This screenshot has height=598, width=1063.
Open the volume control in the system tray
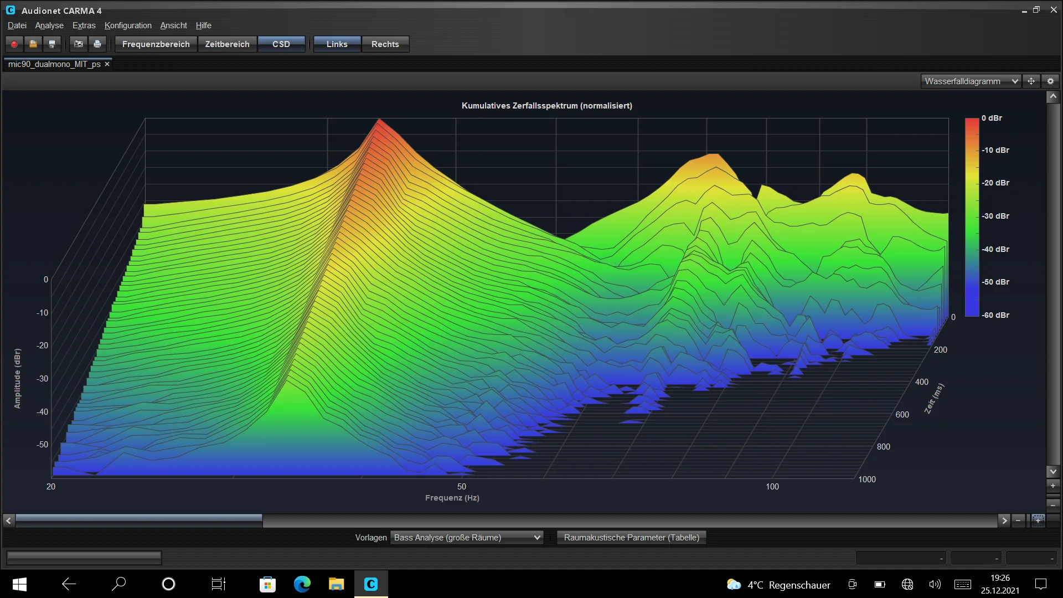point(935,584)
